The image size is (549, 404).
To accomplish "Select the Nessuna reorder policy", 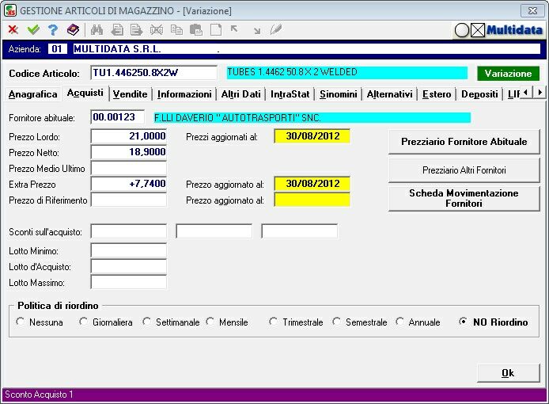I will pos(21,322).
